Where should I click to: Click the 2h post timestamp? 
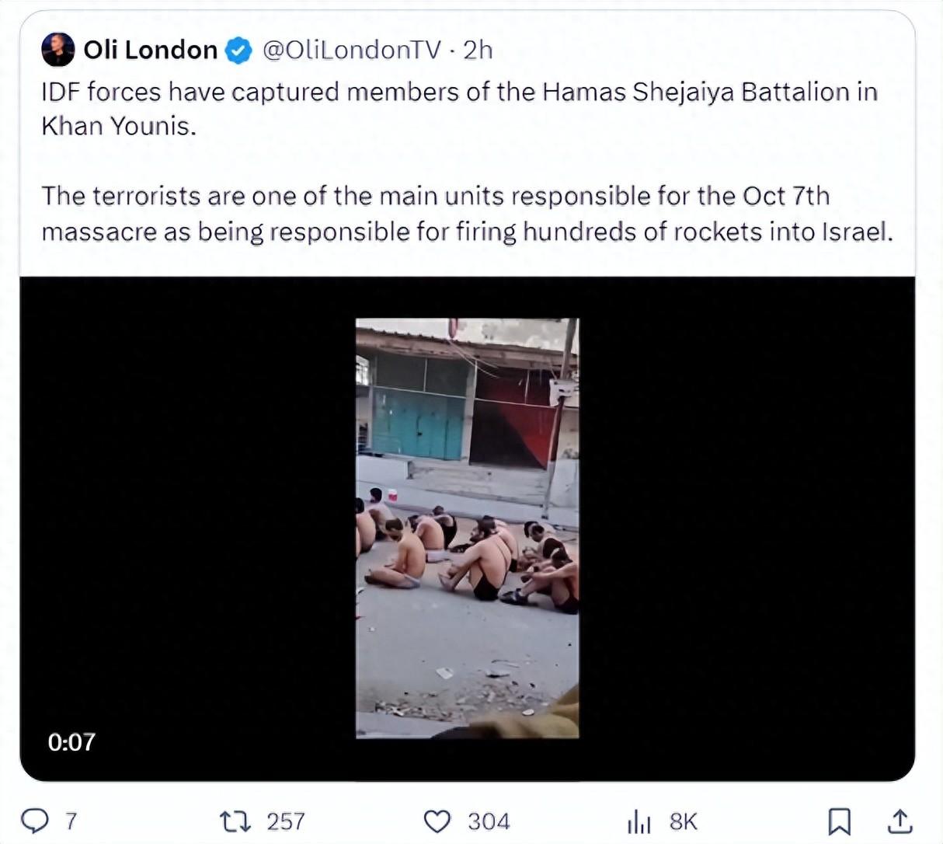point(478,50)
